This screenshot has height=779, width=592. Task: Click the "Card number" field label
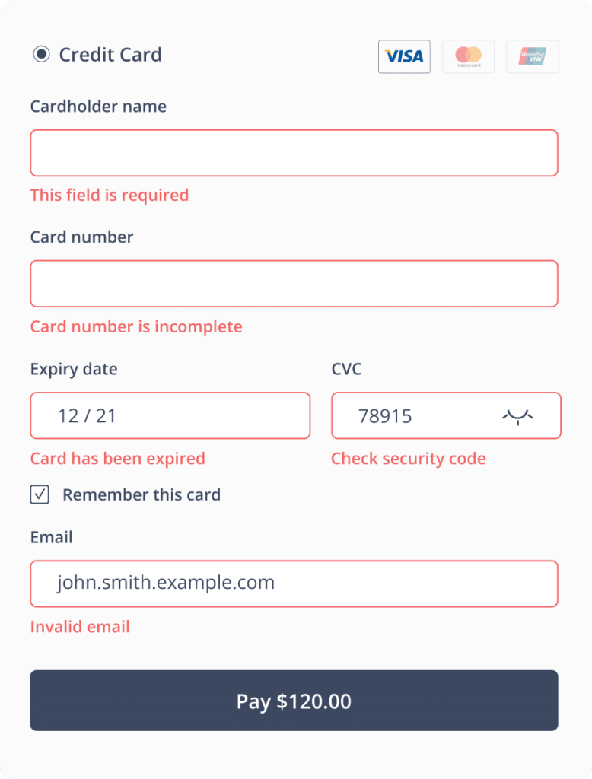[81, 237]
